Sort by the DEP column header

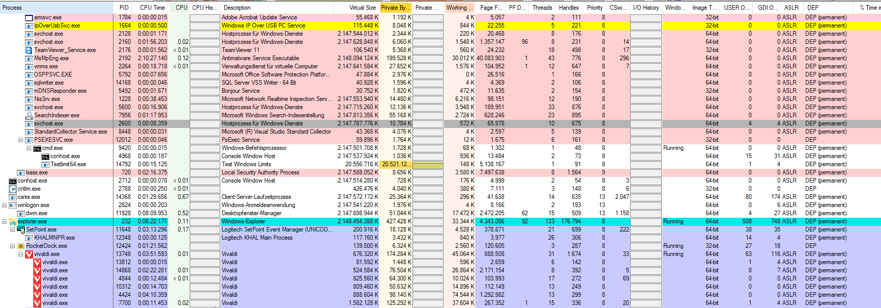(x=829, y=7)
